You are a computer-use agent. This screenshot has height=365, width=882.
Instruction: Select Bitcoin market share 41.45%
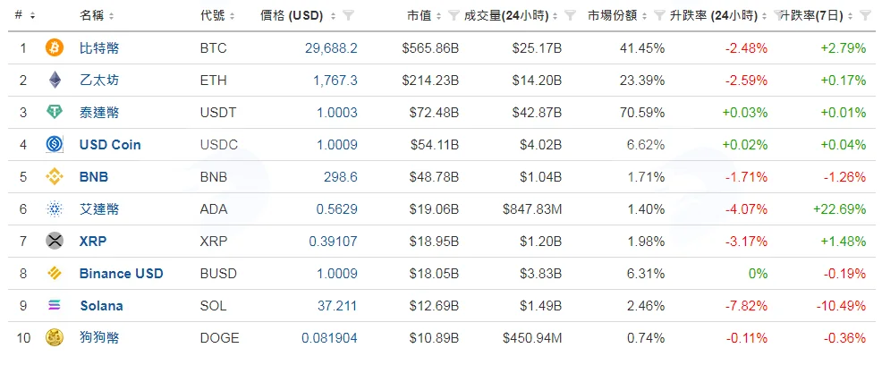coord(641,48)
